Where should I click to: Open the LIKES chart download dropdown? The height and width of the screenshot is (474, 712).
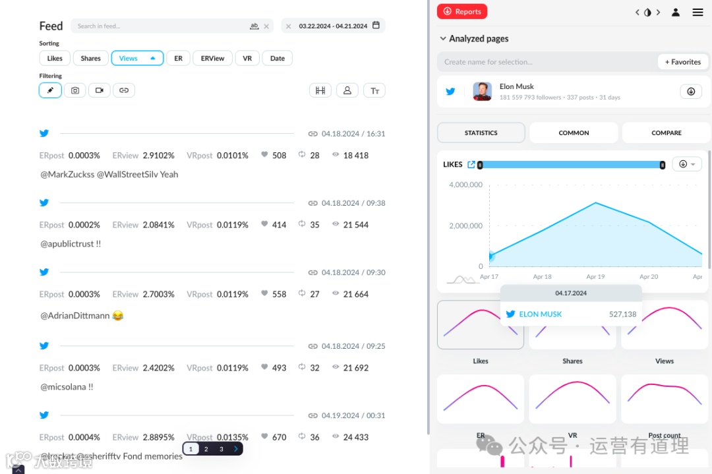tap(686, 164)
